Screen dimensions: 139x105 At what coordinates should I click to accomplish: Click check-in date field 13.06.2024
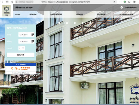[26, 35]
